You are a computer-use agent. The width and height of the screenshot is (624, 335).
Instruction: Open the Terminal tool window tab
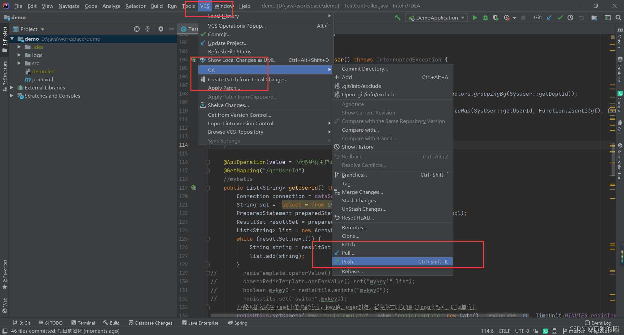coord(83,323)
